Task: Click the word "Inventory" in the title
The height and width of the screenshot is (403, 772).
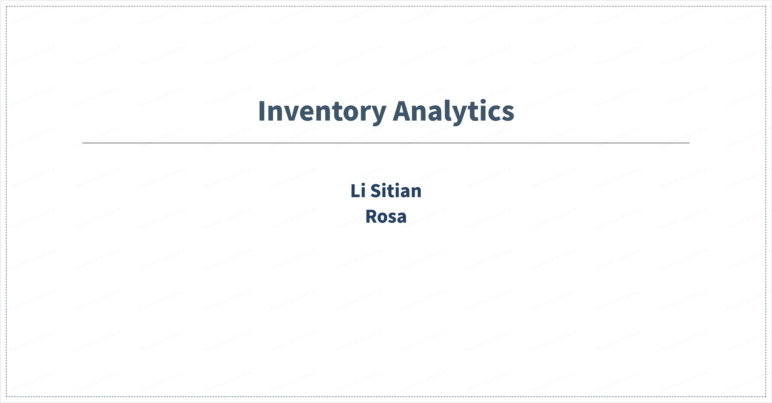Action: [x=322, y=111]
